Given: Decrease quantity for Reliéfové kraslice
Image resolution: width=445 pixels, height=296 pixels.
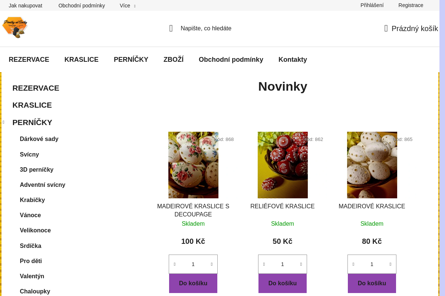Looking at the screenshot, I should pyautogui.click(x=264, y=264).
